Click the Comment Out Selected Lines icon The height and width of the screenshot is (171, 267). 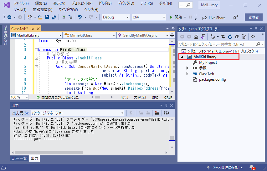[x=64, y=17]
